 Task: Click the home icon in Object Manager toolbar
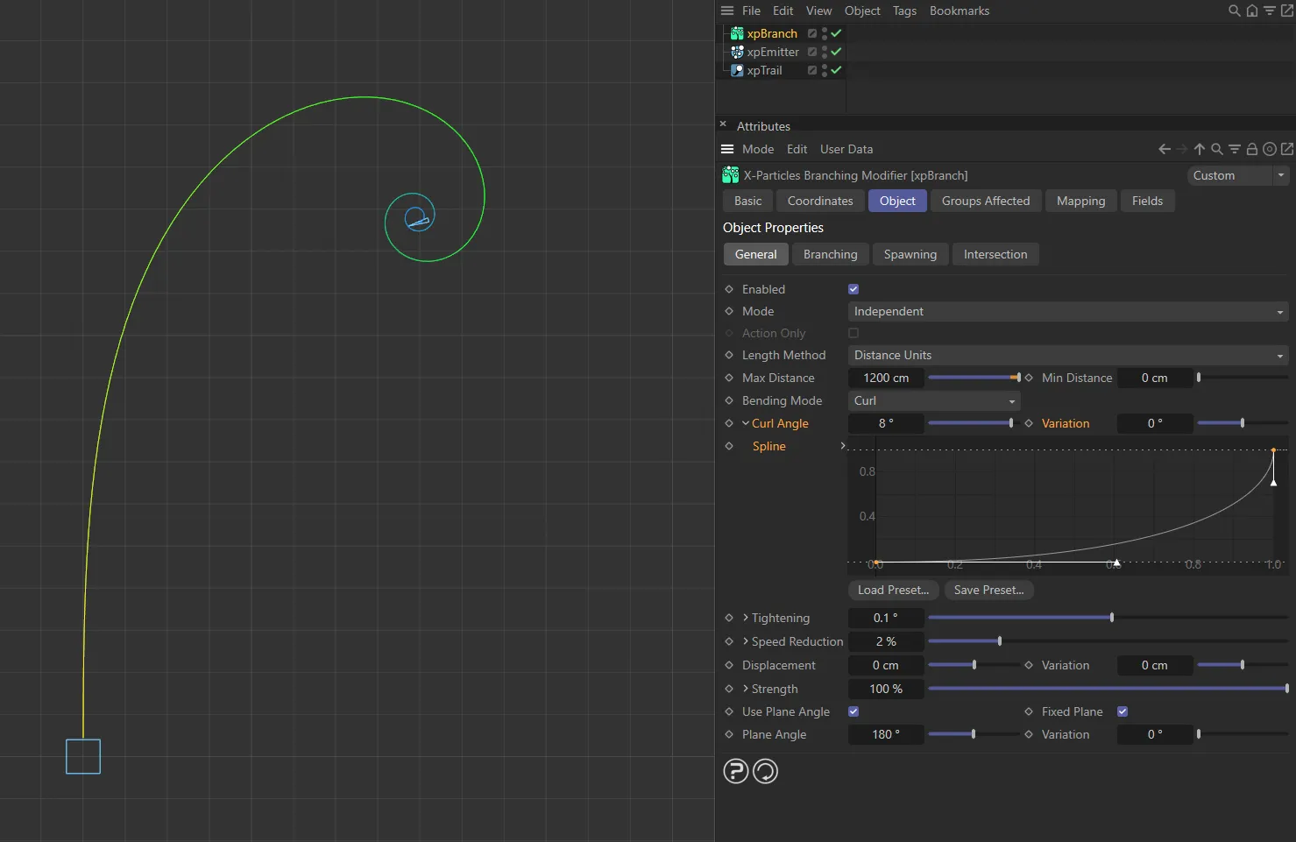pyautogui.click(x=1251, y=11)
